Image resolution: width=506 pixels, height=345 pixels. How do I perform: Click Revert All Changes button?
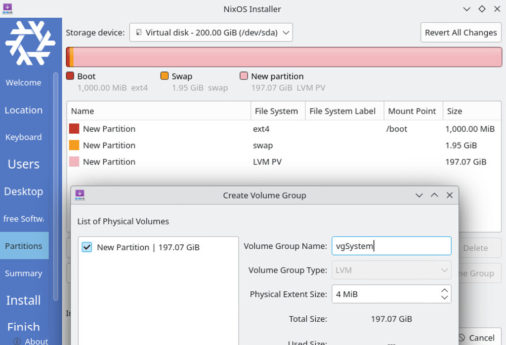point(461,32)
